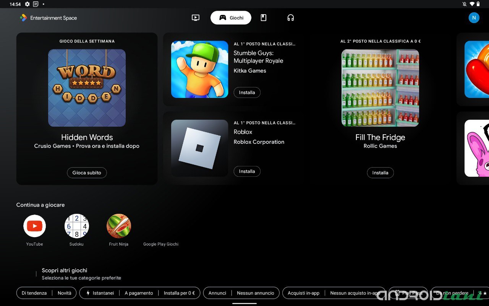
Task: Open the Roblox game icon
Action: (x=199, y=148)
